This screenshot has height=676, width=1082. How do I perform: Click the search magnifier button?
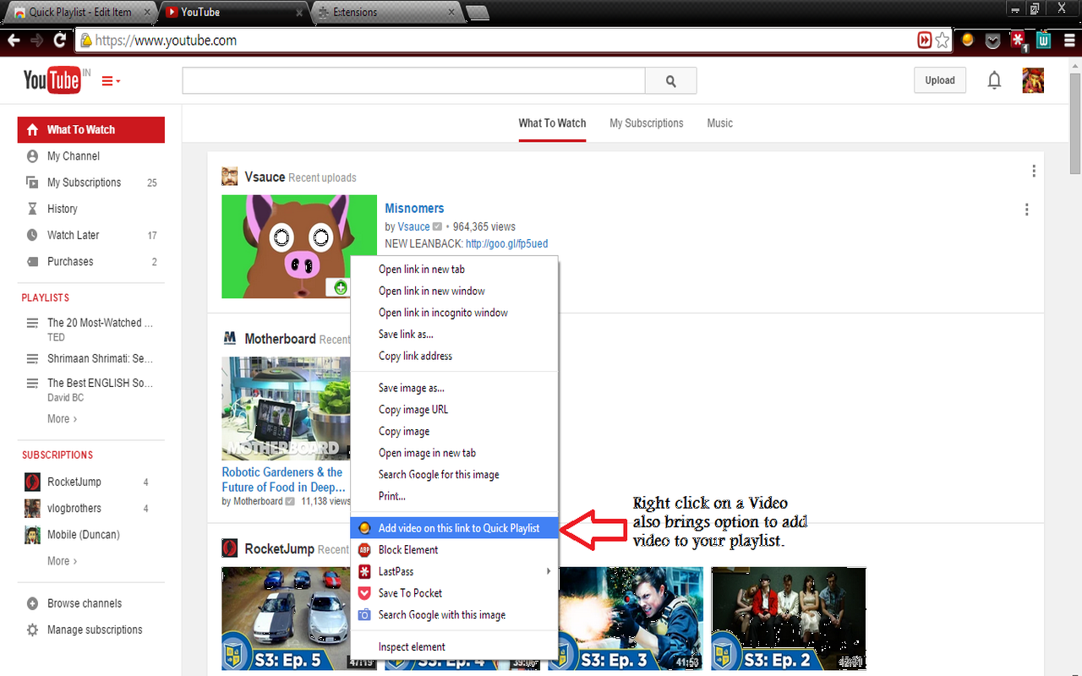(671, 81)
